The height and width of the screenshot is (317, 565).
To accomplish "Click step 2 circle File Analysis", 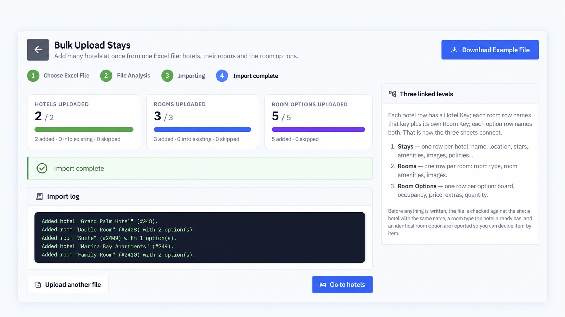I will [106, 76].
